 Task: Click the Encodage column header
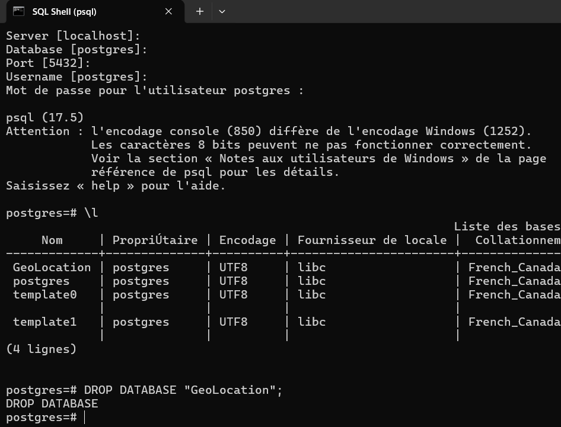[x=247, y=240]
